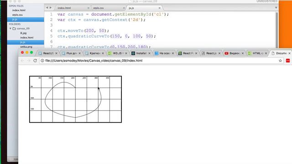
Task: Switch to the YouTube Видео browser tab
Action: pos(234,53)
